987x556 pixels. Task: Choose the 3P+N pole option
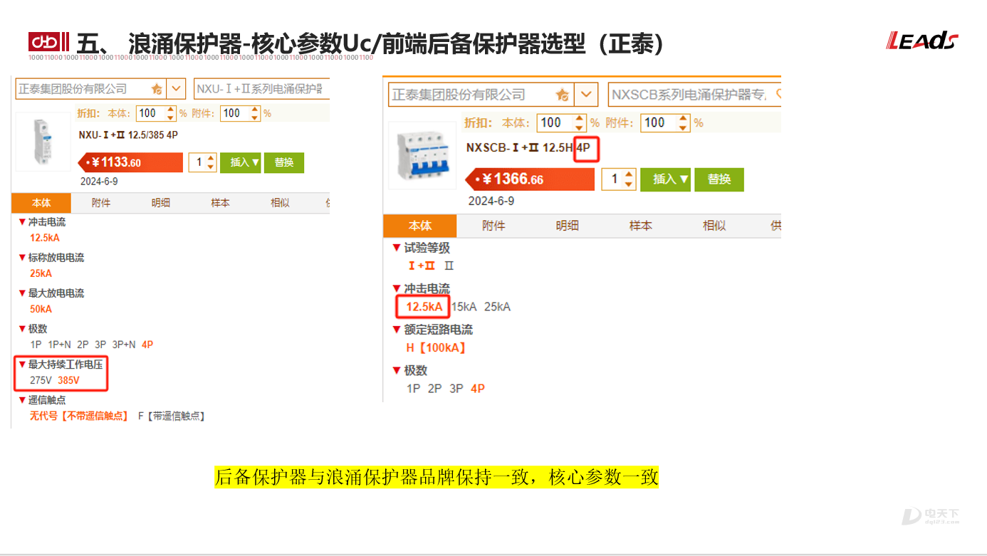124,345
